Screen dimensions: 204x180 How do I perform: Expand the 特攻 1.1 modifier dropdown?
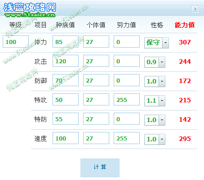pos(155,101)
